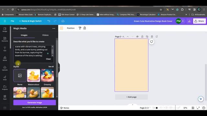Enter fullscreen presentation mode

pyautogui.click(x=198, y=108)
